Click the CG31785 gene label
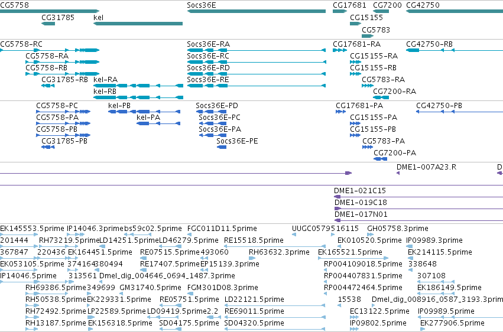Image resolution: width=503 pixels, height=332 pixels. point(58,18)
